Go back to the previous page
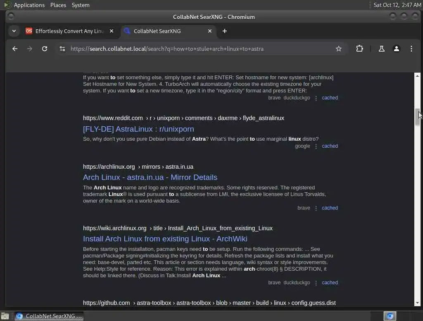This screenshot has height=321, width=423. (15, 49)
